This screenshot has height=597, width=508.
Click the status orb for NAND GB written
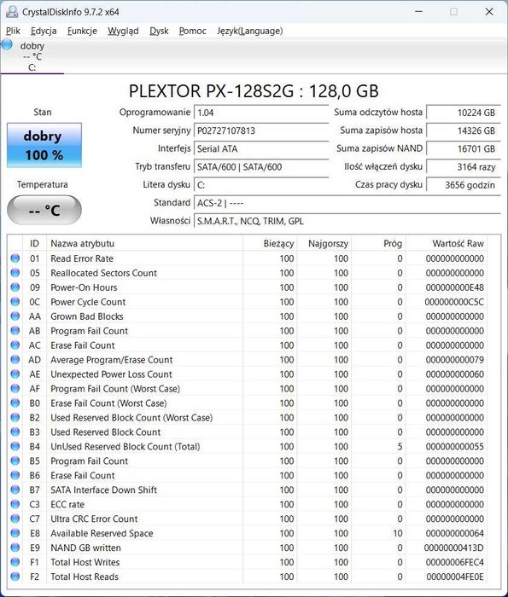[15, 548]
